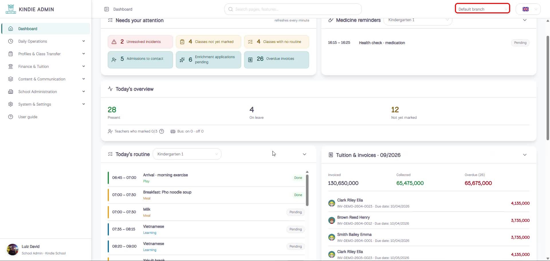Collapse the Today's routine panel chevron
Viewport: 550px width, 261px height.
[305, 154]
